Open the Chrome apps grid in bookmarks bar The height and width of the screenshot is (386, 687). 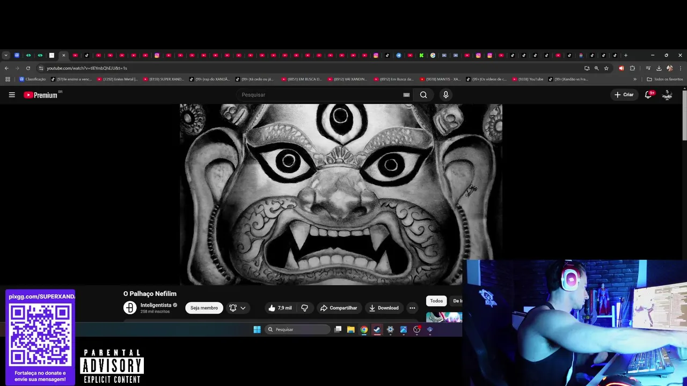(8, 79)
